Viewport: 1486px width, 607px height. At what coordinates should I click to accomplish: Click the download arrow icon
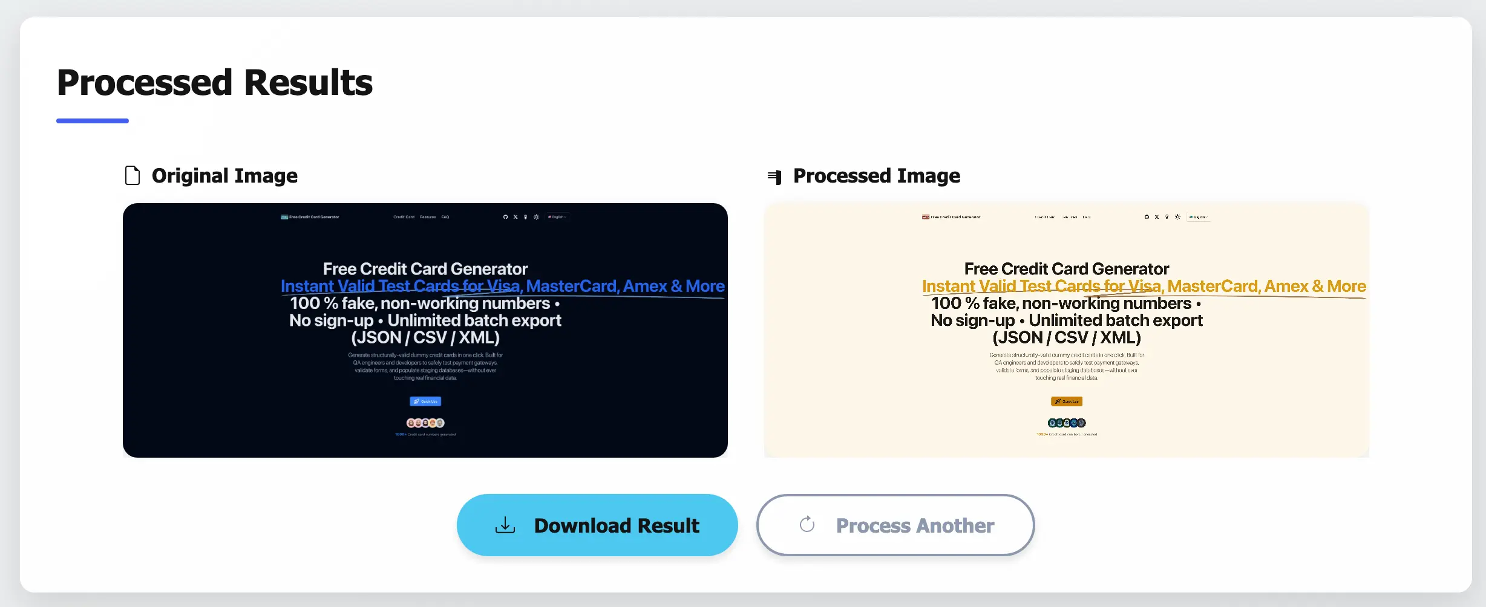(505, 525)
